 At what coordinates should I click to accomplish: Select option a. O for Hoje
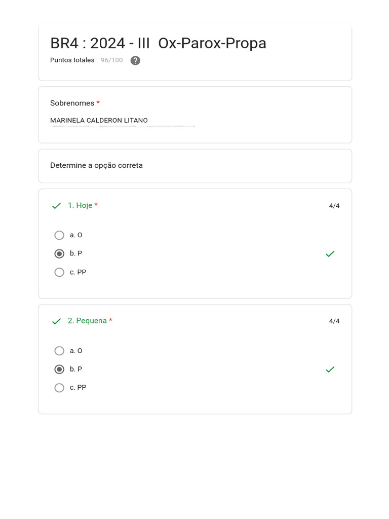coord(59,235)
